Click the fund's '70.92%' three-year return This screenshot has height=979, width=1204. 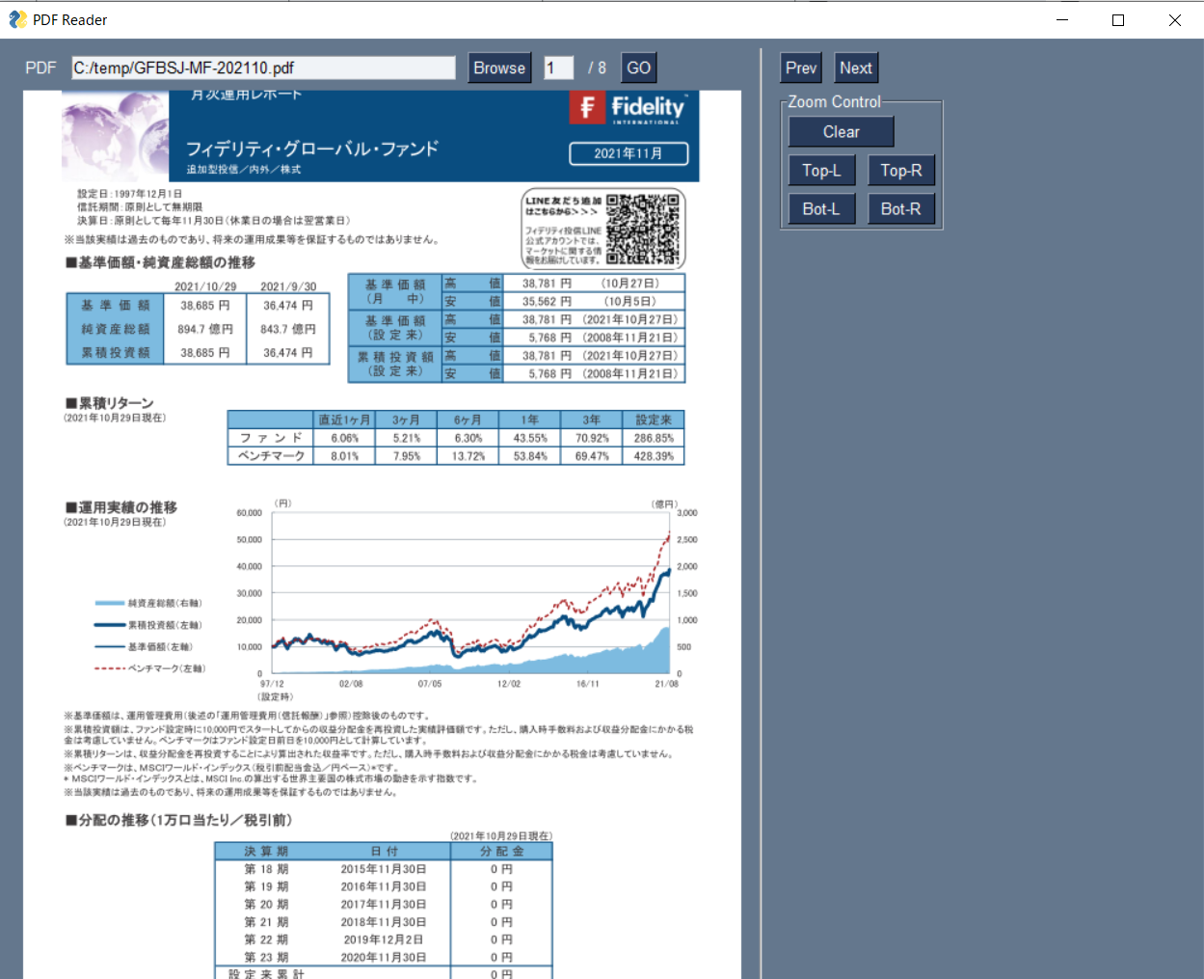point(592,438)
